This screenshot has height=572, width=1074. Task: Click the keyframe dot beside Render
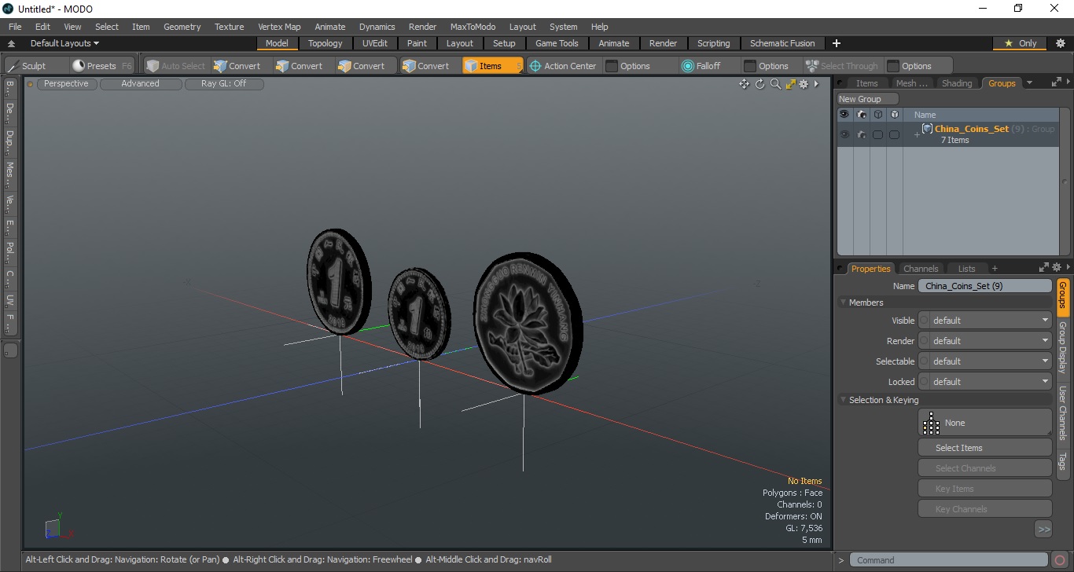924,341
